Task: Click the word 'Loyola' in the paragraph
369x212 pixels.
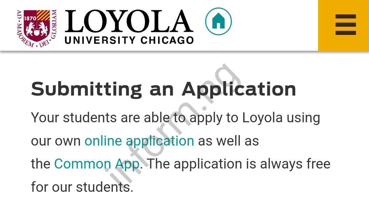Action: (x=262, y=117)
